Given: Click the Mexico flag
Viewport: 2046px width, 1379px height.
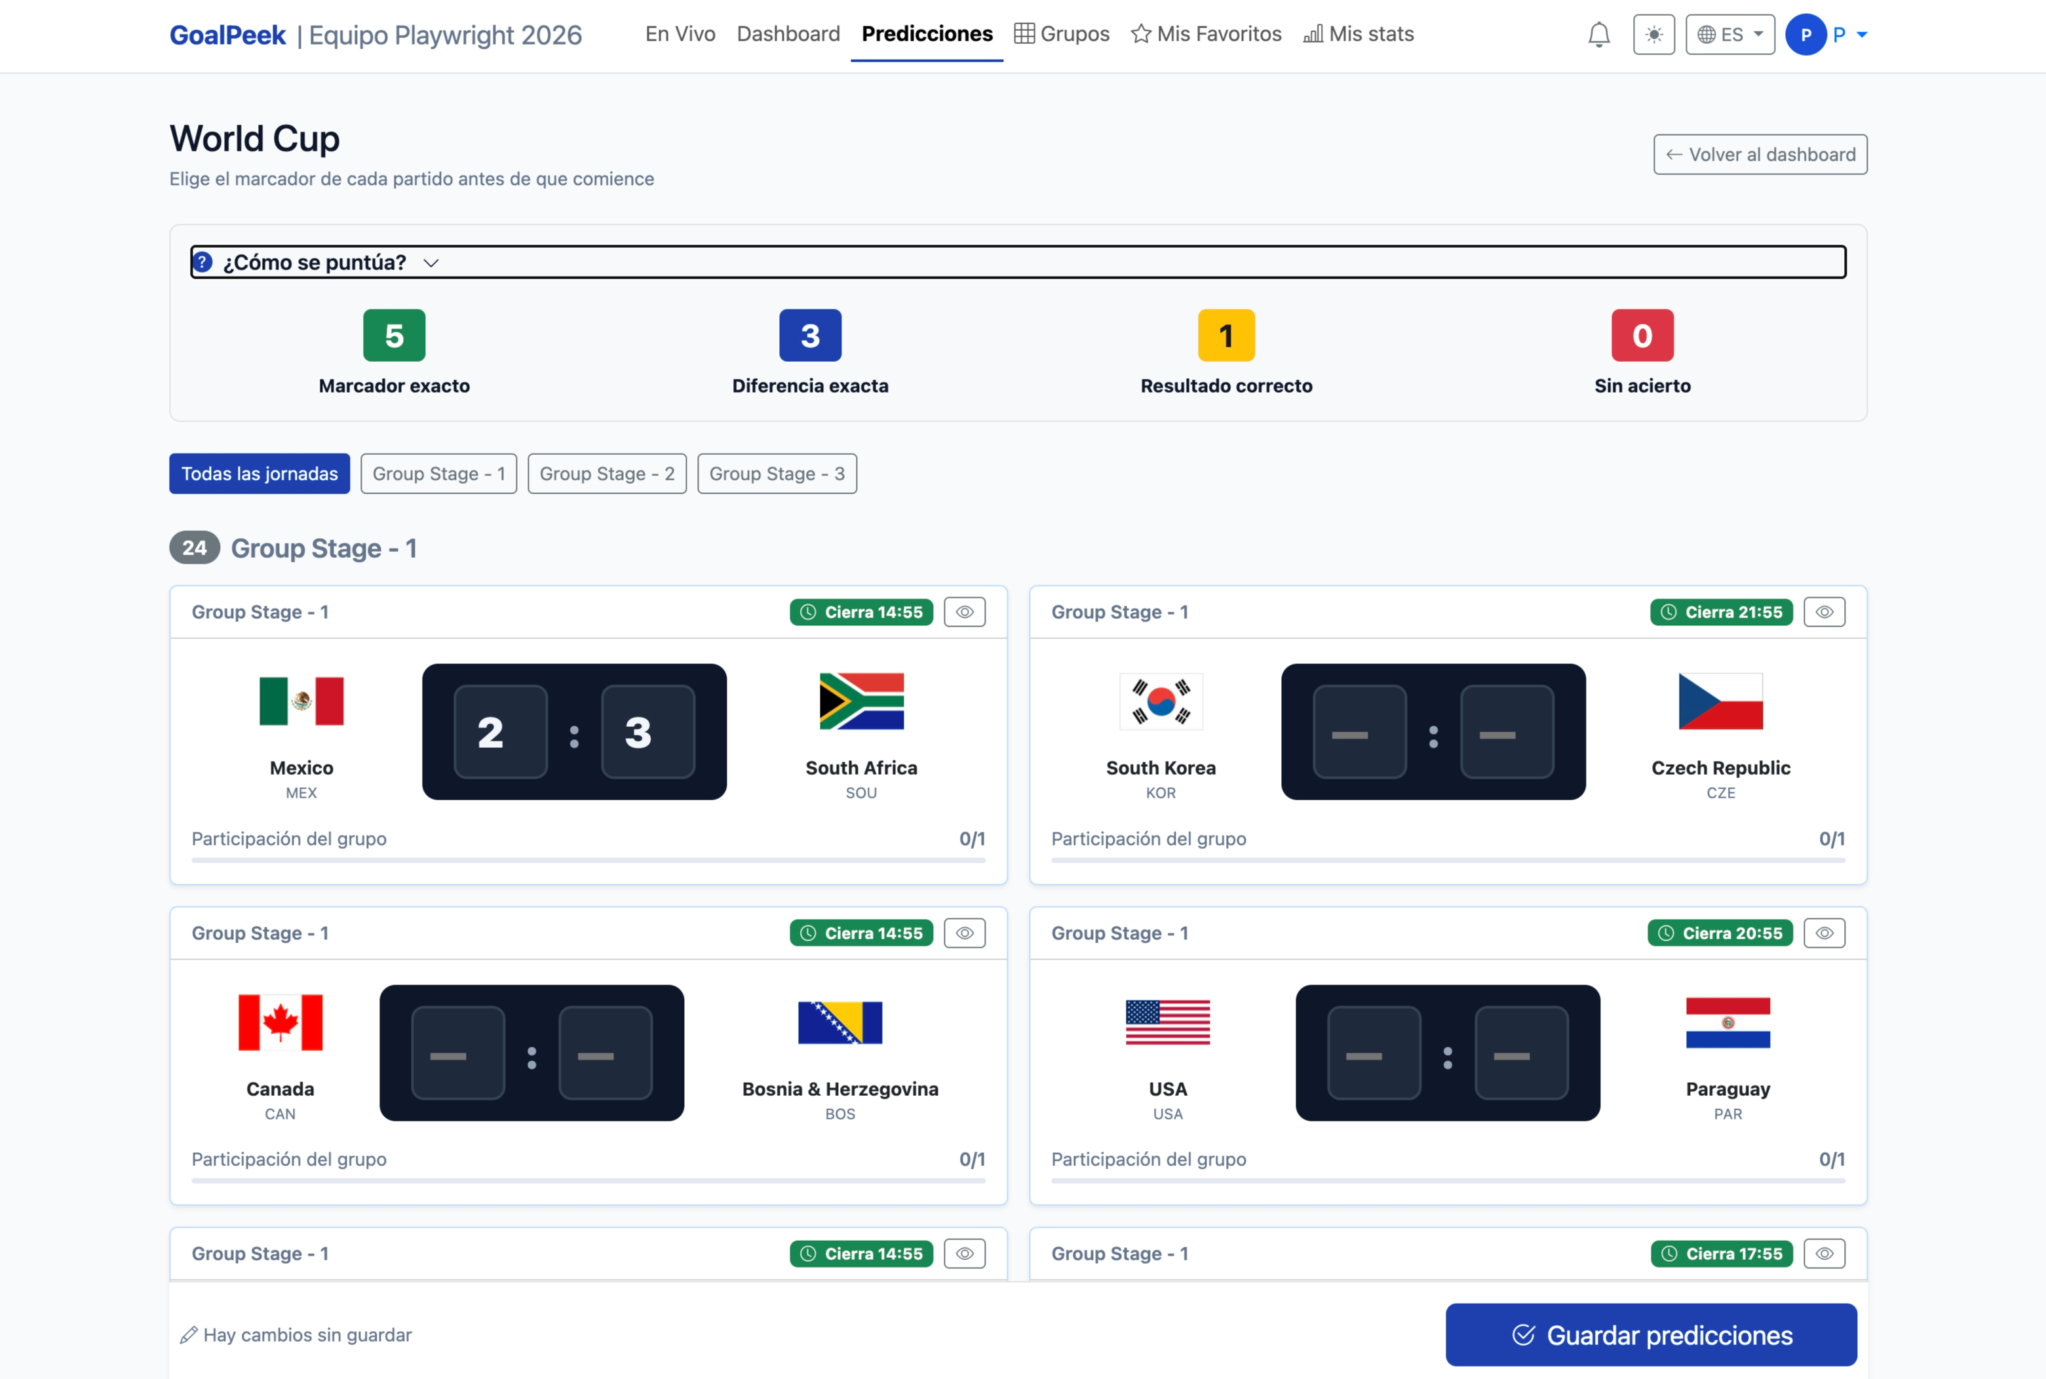Looking at the screenshot, I should tap(301, 701).
